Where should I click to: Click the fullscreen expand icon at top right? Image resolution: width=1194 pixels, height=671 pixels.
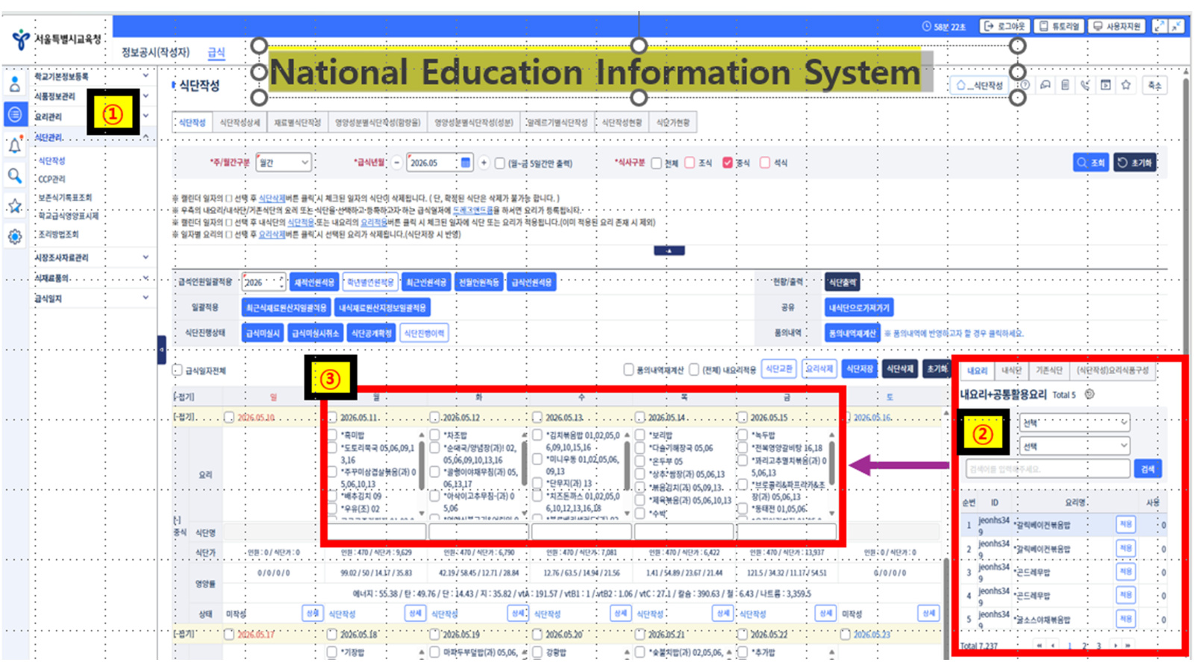1159,26
